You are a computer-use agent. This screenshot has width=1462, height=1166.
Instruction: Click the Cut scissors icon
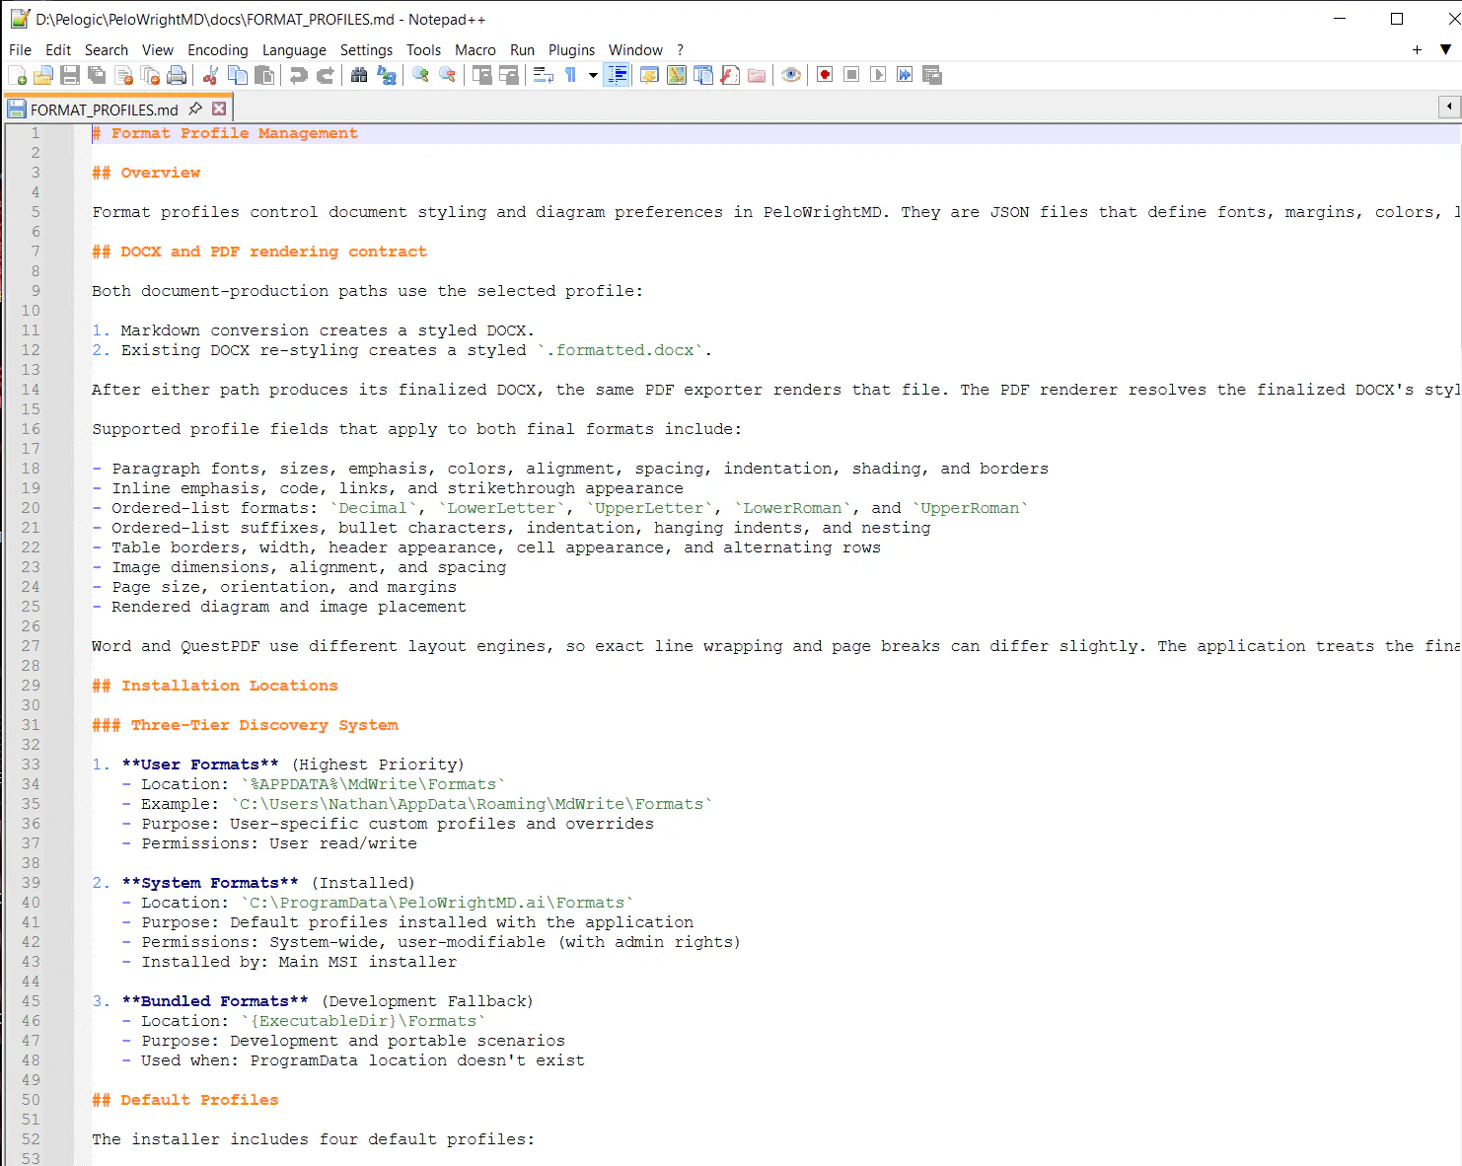coord(210,75)
